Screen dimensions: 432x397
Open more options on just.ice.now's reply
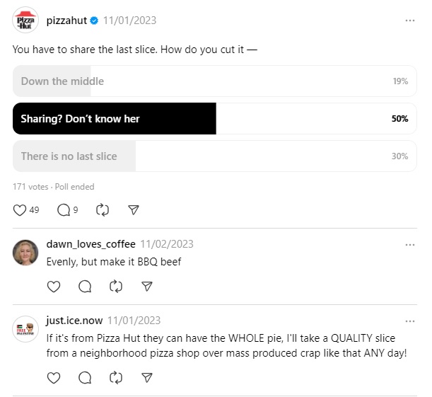point(410,320)
